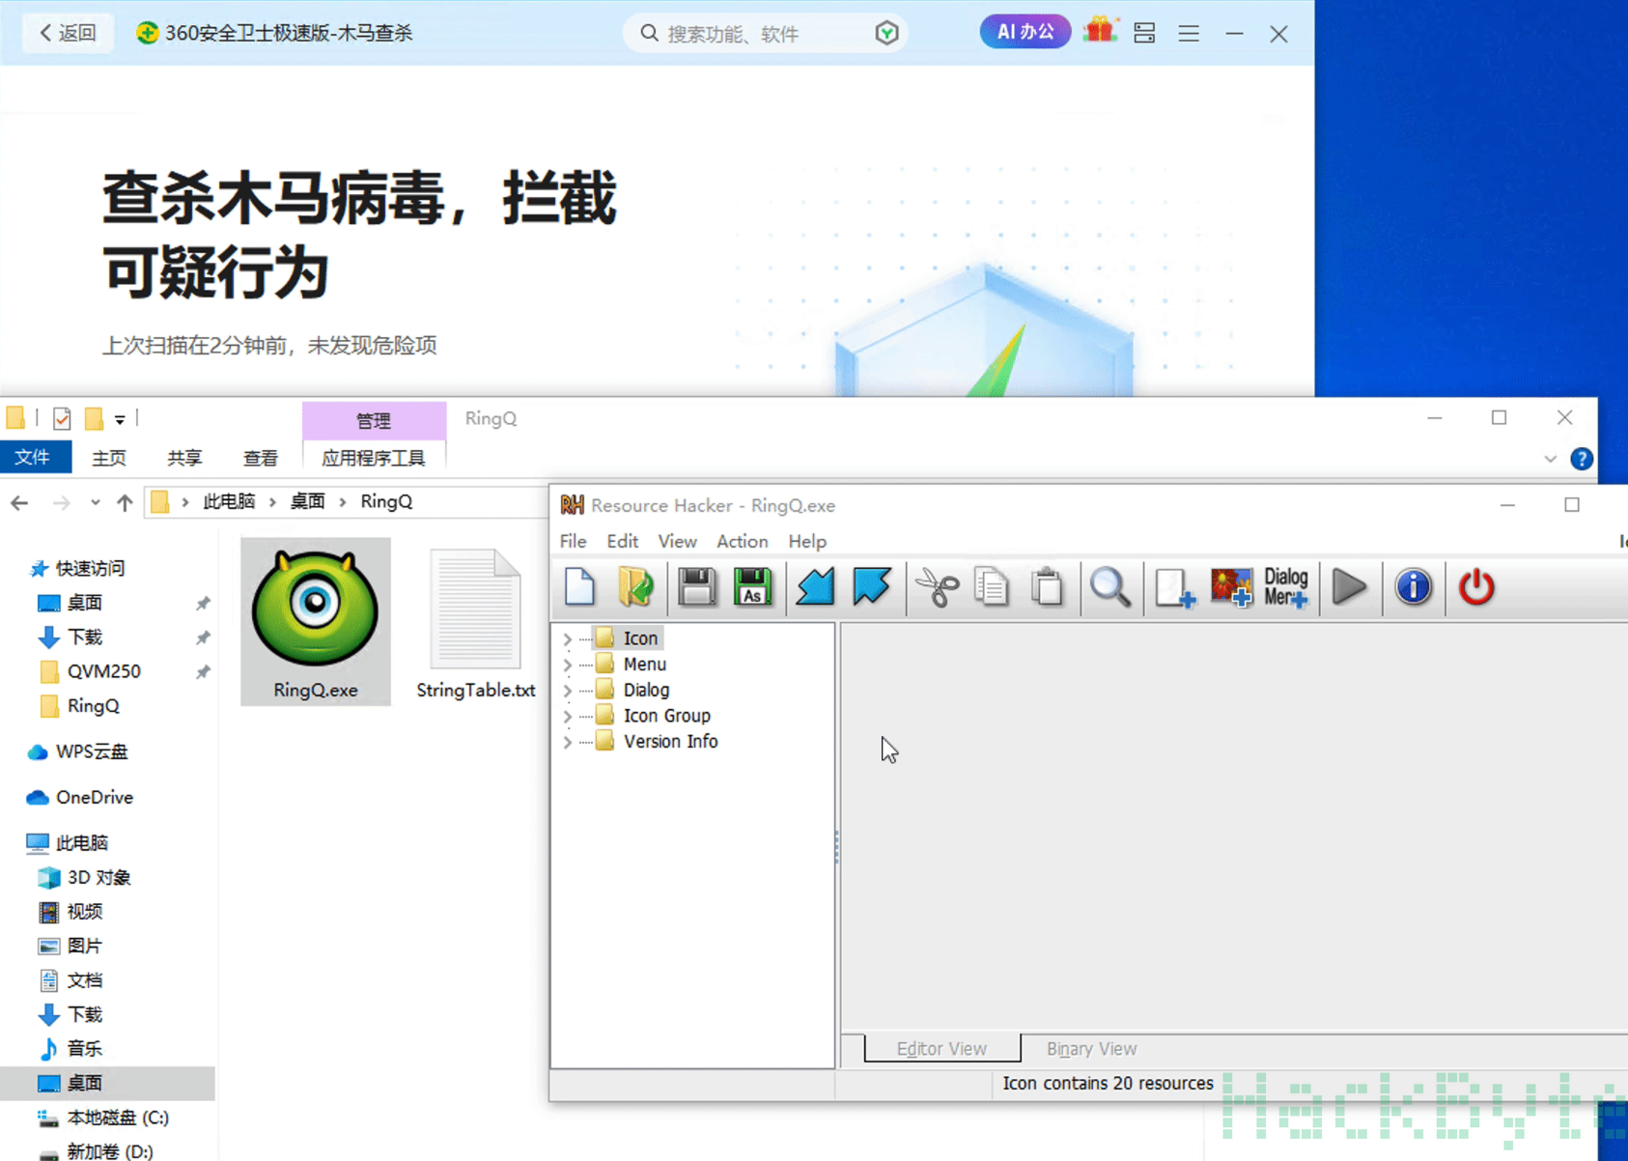
Task: Click the blue upward bookmark icon in toolbar
Action: click(815, 587)
